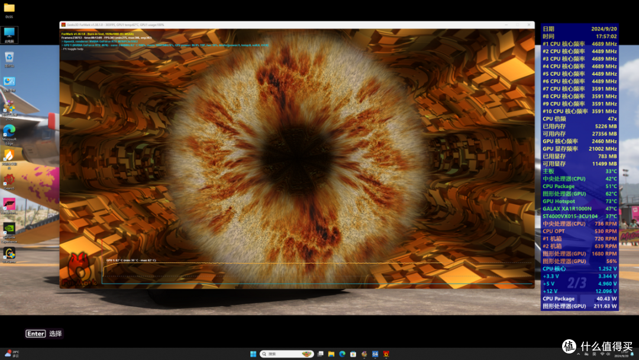The image size is (639, 360).
Task: Click the '#2 CPU 核心频率 4489 MHz' row
Action: (579, 52)
